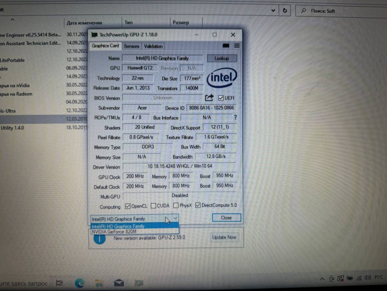Click the Device ID field 8086 0A16
The width and height of the screenshot is (387, 291).
click(x=211, y=108)
